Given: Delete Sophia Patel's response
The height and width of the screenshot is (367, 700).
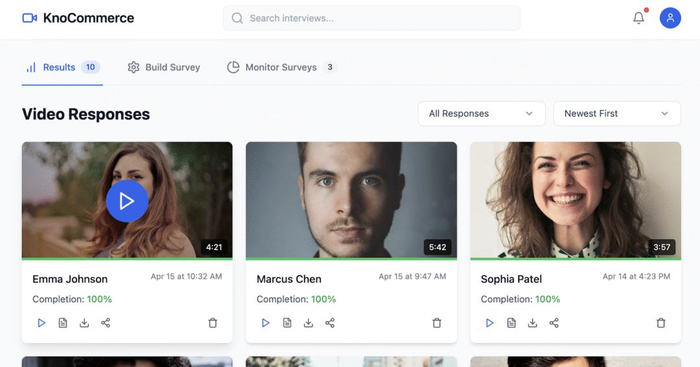Looking at the screenshot, I should point(660,323).
